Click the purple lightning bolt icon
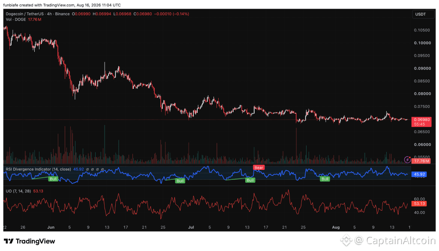This screenshot has height=251, width=439. 408,160
